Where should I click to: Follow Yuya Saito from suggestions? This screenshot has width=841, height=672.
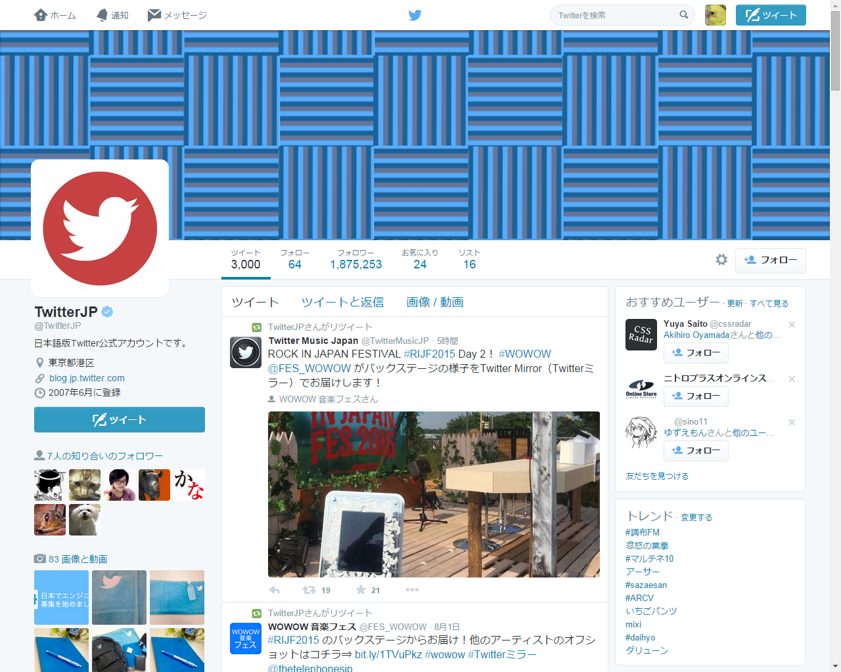(x=696, y=353)
